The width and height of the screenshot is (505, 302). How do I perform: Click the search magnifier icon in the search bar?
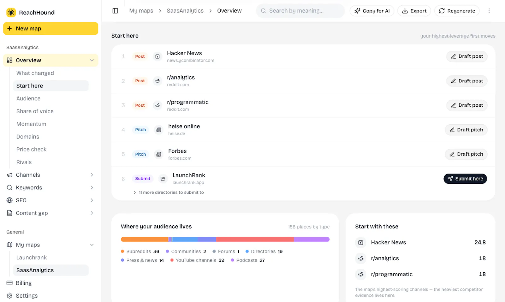263,11
